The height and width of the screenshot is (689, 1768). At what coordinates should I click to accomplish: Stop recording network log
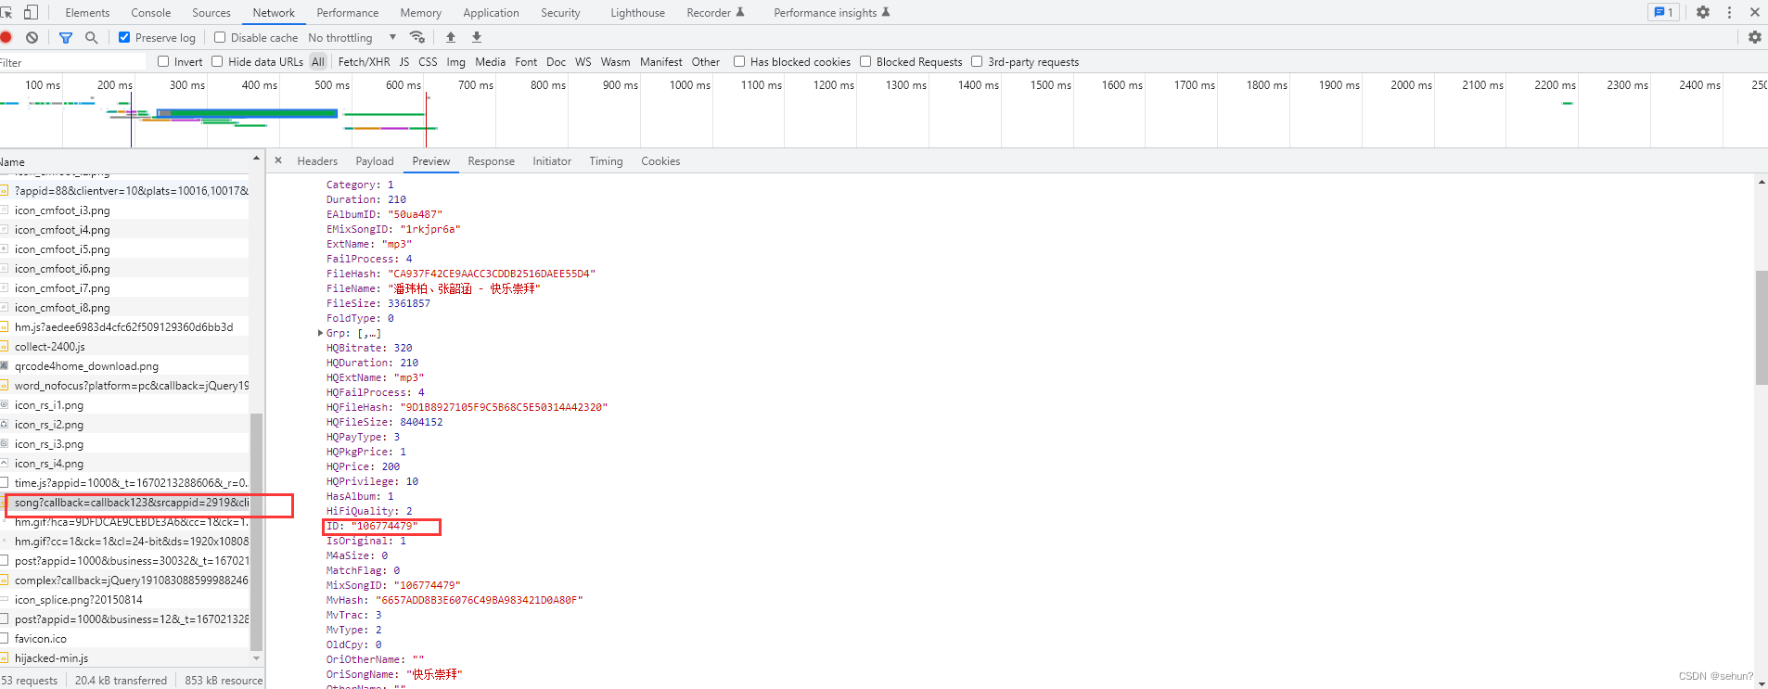pos(6,37)
